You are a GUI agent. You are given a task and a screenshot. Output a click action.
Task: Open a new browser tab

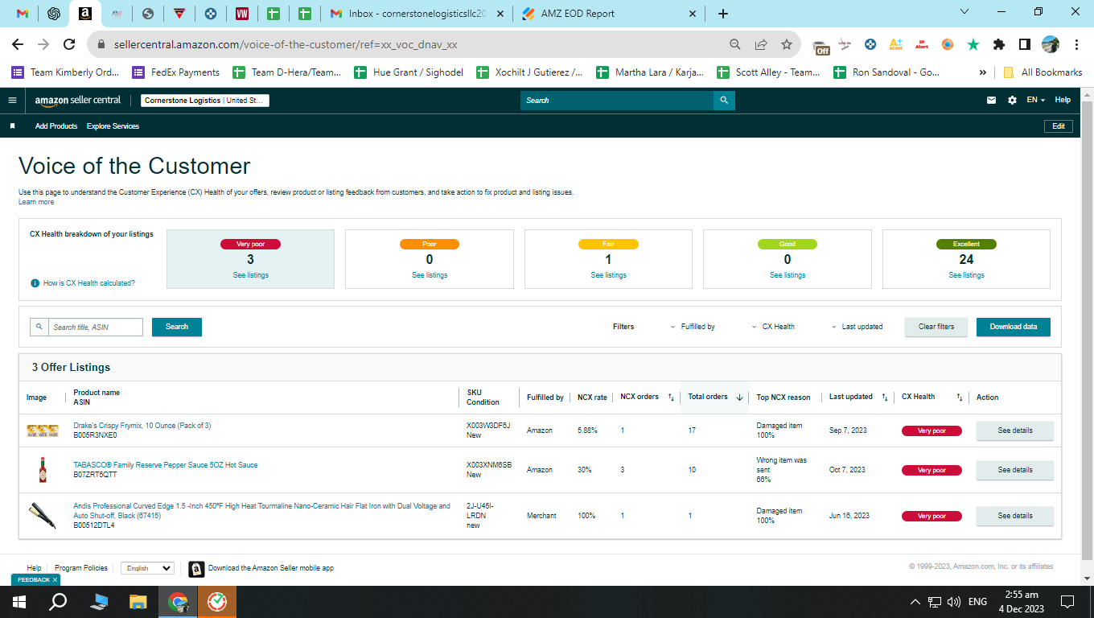pyautogui.click(x=723, y=14)
